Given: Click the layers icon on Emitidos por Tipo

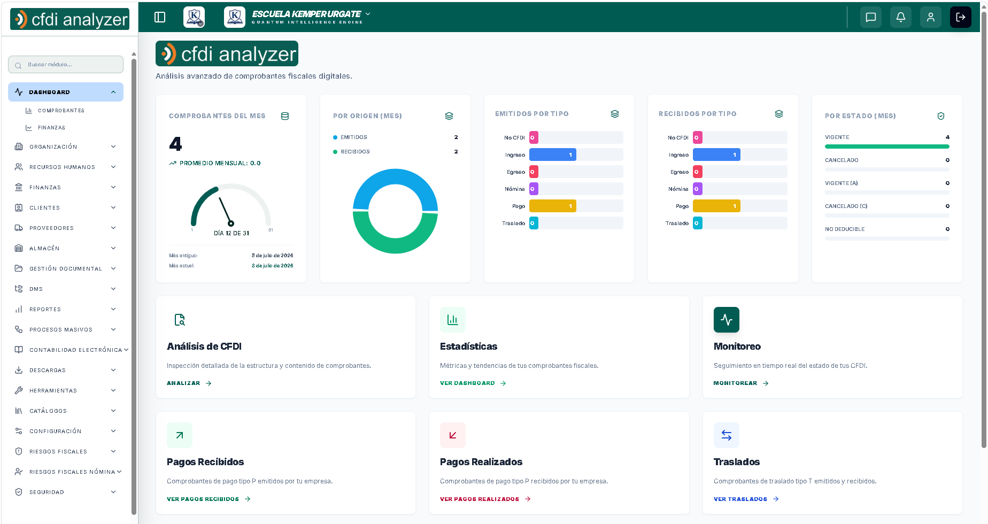Looking at the screenshot, I should click(615, 114).
